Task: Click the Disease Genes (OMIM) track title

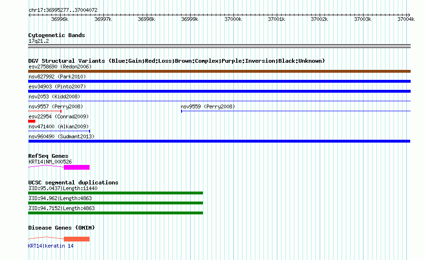Action: 61,228
